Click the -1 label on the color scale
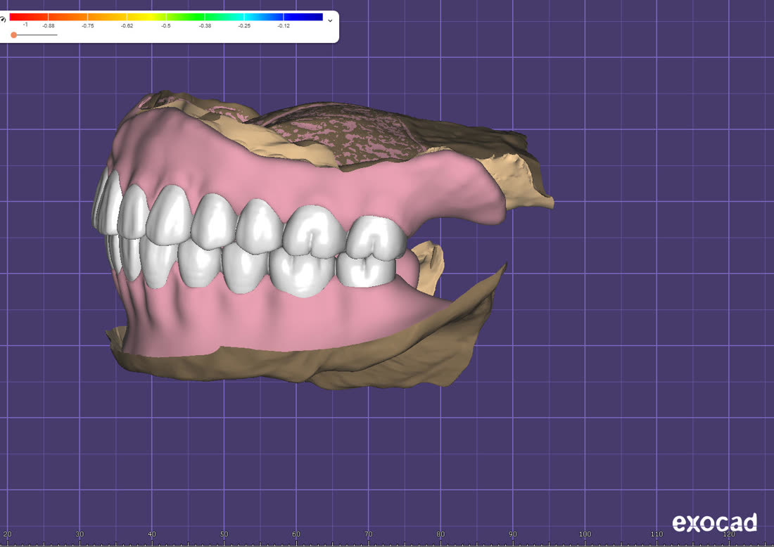774x547 pixels. 25,25
